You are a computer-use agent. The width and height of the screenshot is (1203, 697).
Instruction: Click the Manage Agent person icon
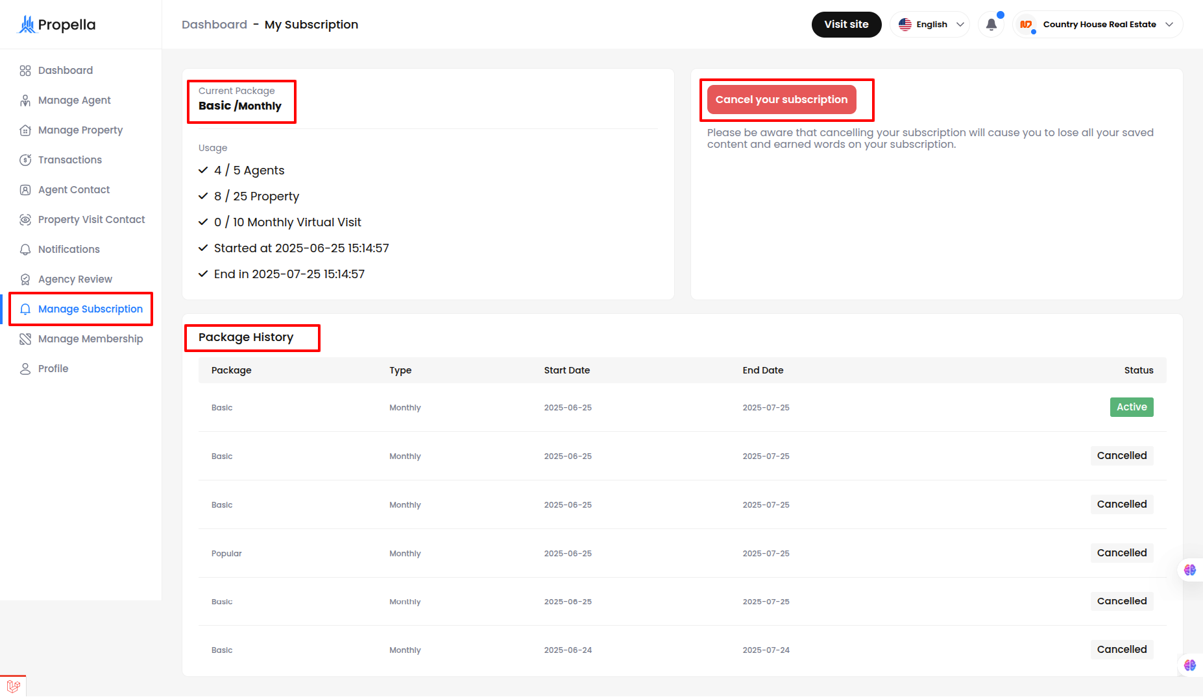pos(25,100)
